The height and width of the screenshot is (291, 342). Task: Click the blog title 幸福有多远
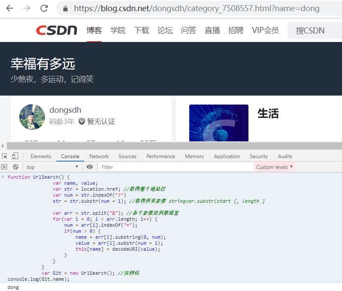(x=43, y=64)
